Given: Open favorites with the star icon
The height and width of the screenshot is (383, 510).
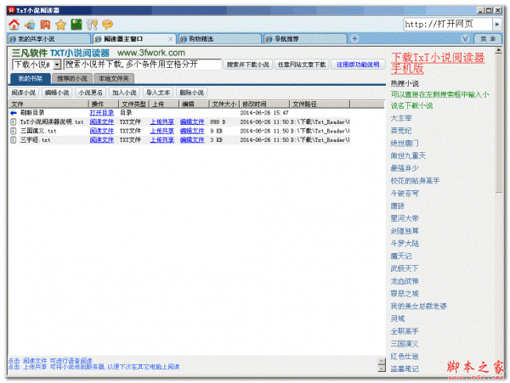Looking at the screenshot, I should pos(60,25).
